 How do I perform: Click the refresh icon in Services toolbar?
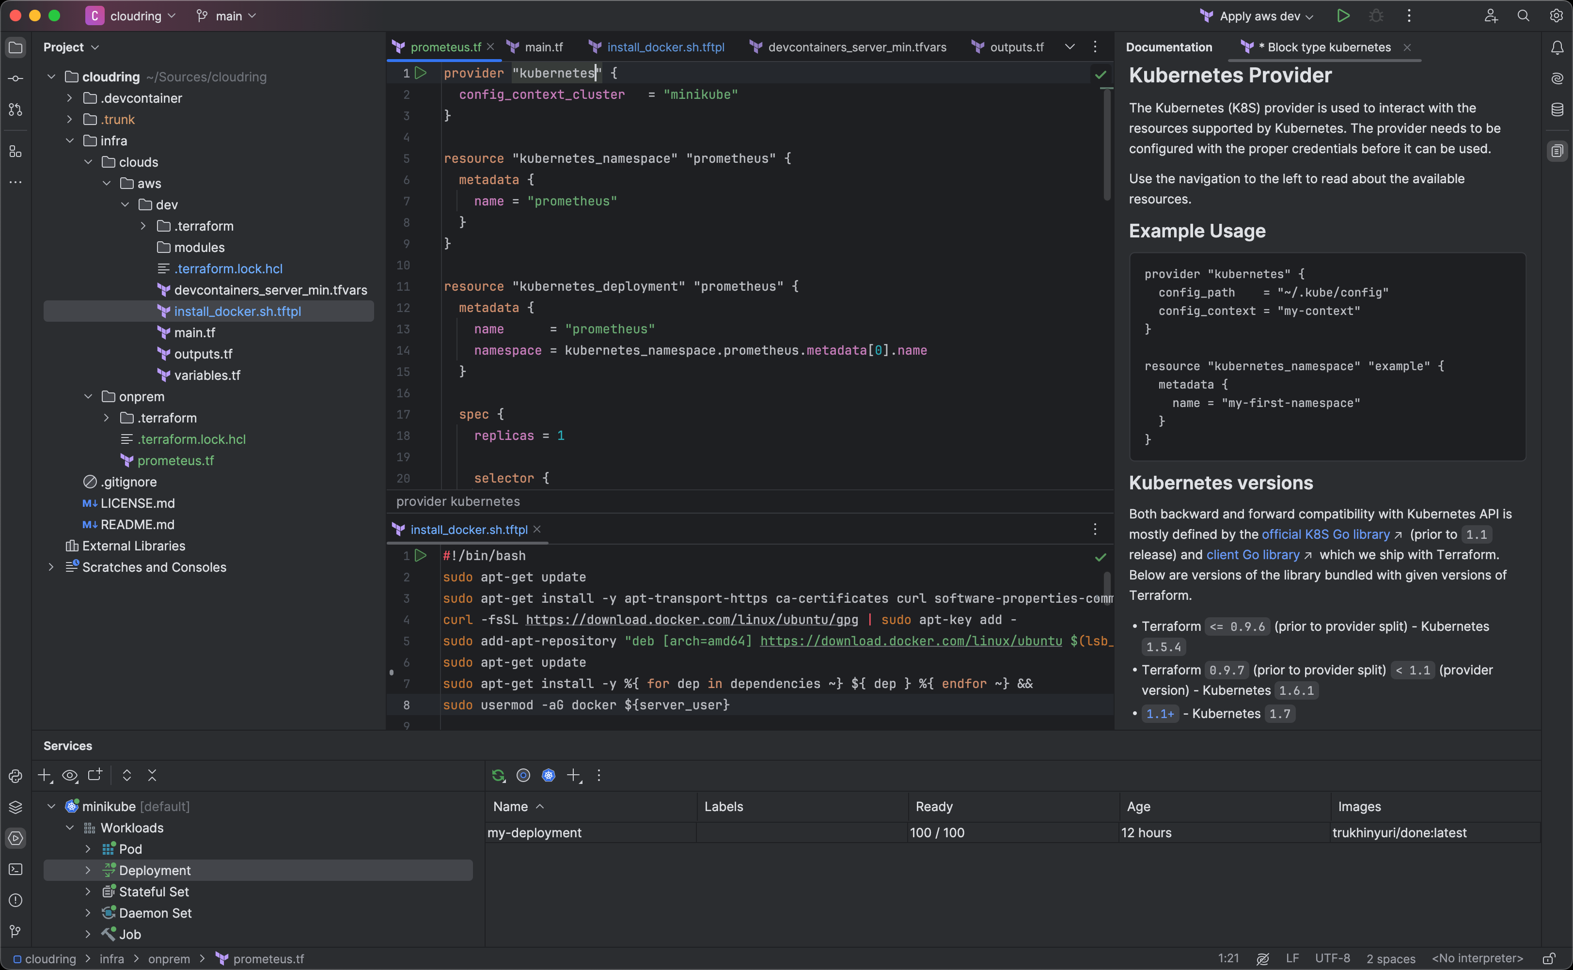point(498,775)
